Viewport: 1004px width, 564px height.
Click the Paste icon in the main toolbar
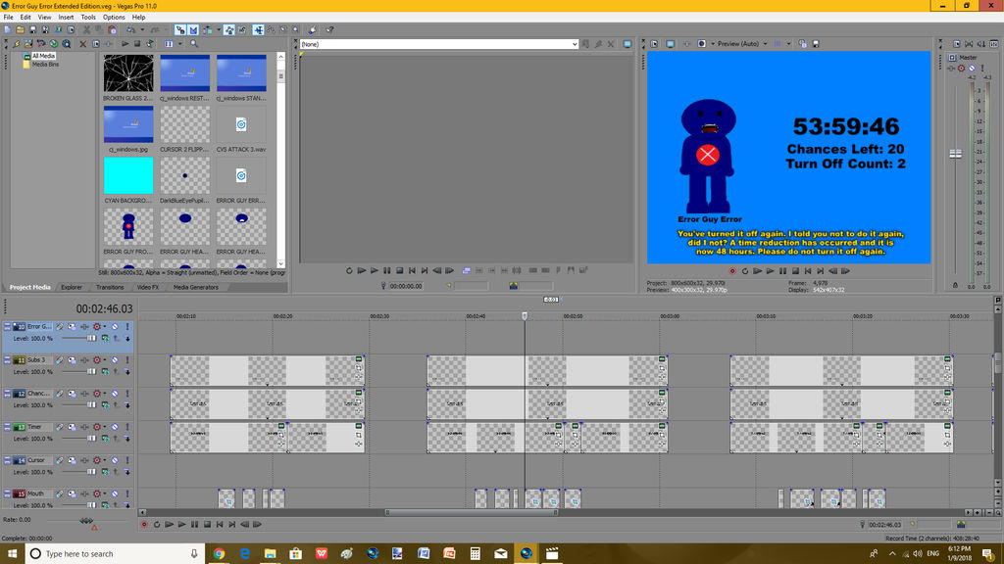tap(112, 29)
